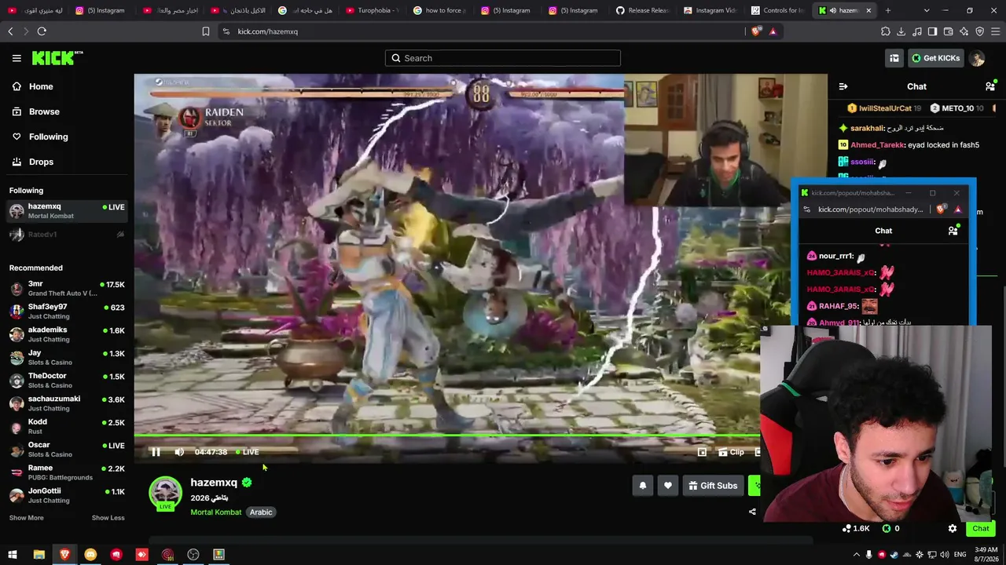Image resolution: width=1006 pixels, height=565 pixels.
Task: Select hazemxq in Following list
Action: [x=67, y=211]
